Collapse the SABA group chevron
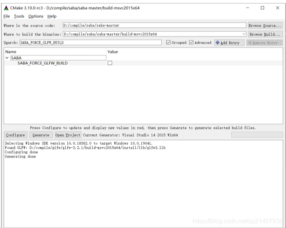This screenshot has width=286, height=228. 7,58
